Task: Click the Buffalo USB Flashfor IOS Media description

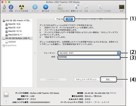Action: 45,93
